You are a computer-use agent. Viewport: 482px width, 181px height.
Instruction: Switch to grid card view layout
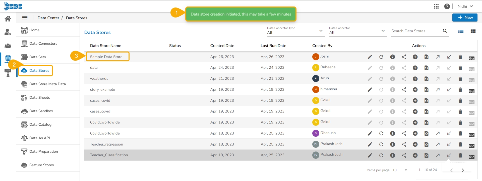coord(473,31)
